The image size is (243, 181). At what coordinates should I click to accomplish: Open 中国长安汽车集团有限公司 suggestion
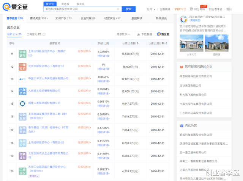(196, 104)
